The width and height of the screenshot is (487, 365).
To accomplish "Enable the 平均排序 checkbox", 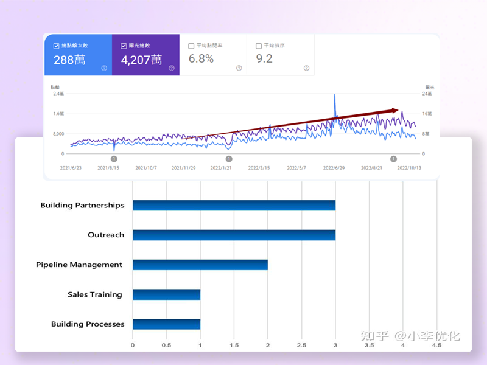I will click(259, 46).
